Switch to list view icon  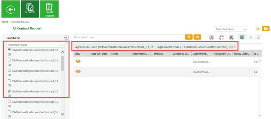[250, 37]
